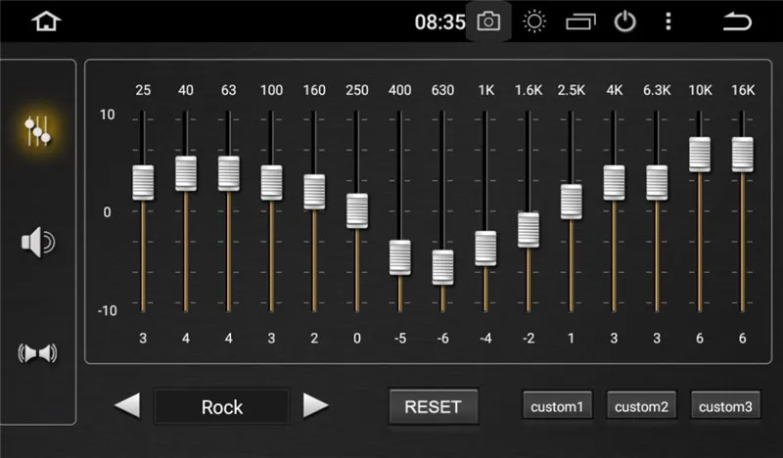Viewport: 783px width, 458px height.
Task: Click the 160 Hz band slider handle
Action: coord(314,192)
